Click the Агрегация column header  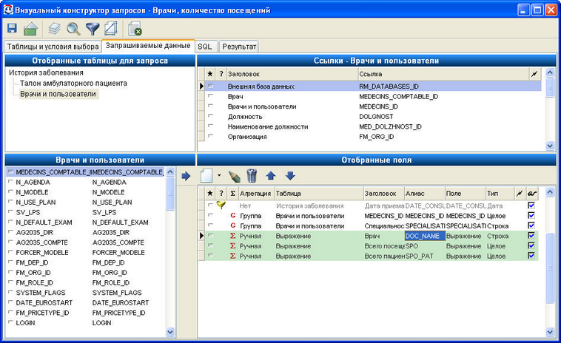click(x=256, y=193)
